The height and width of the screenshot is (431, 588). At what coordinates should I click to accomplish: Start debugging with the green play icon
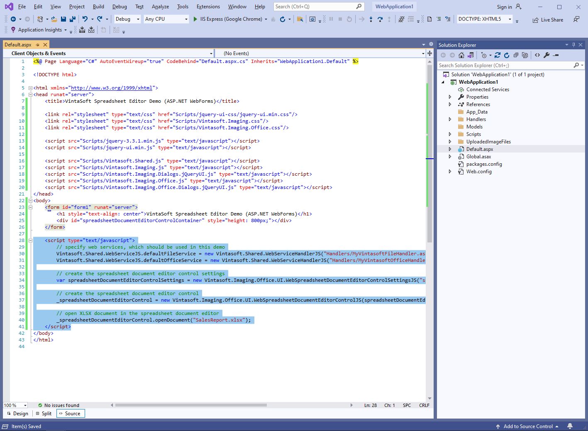pyautogui.click(x=195, y=19)
